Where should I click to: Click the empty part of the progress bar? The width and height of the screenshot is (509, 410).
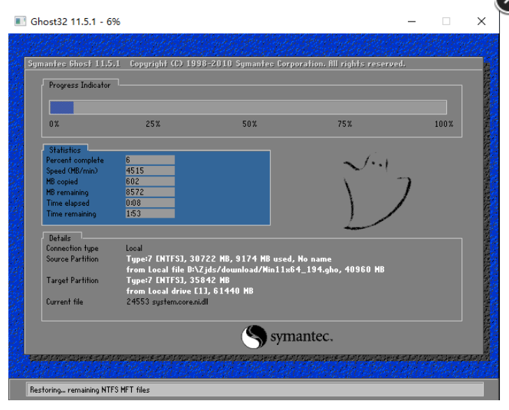pyautogui.click(x=259, y=107)
